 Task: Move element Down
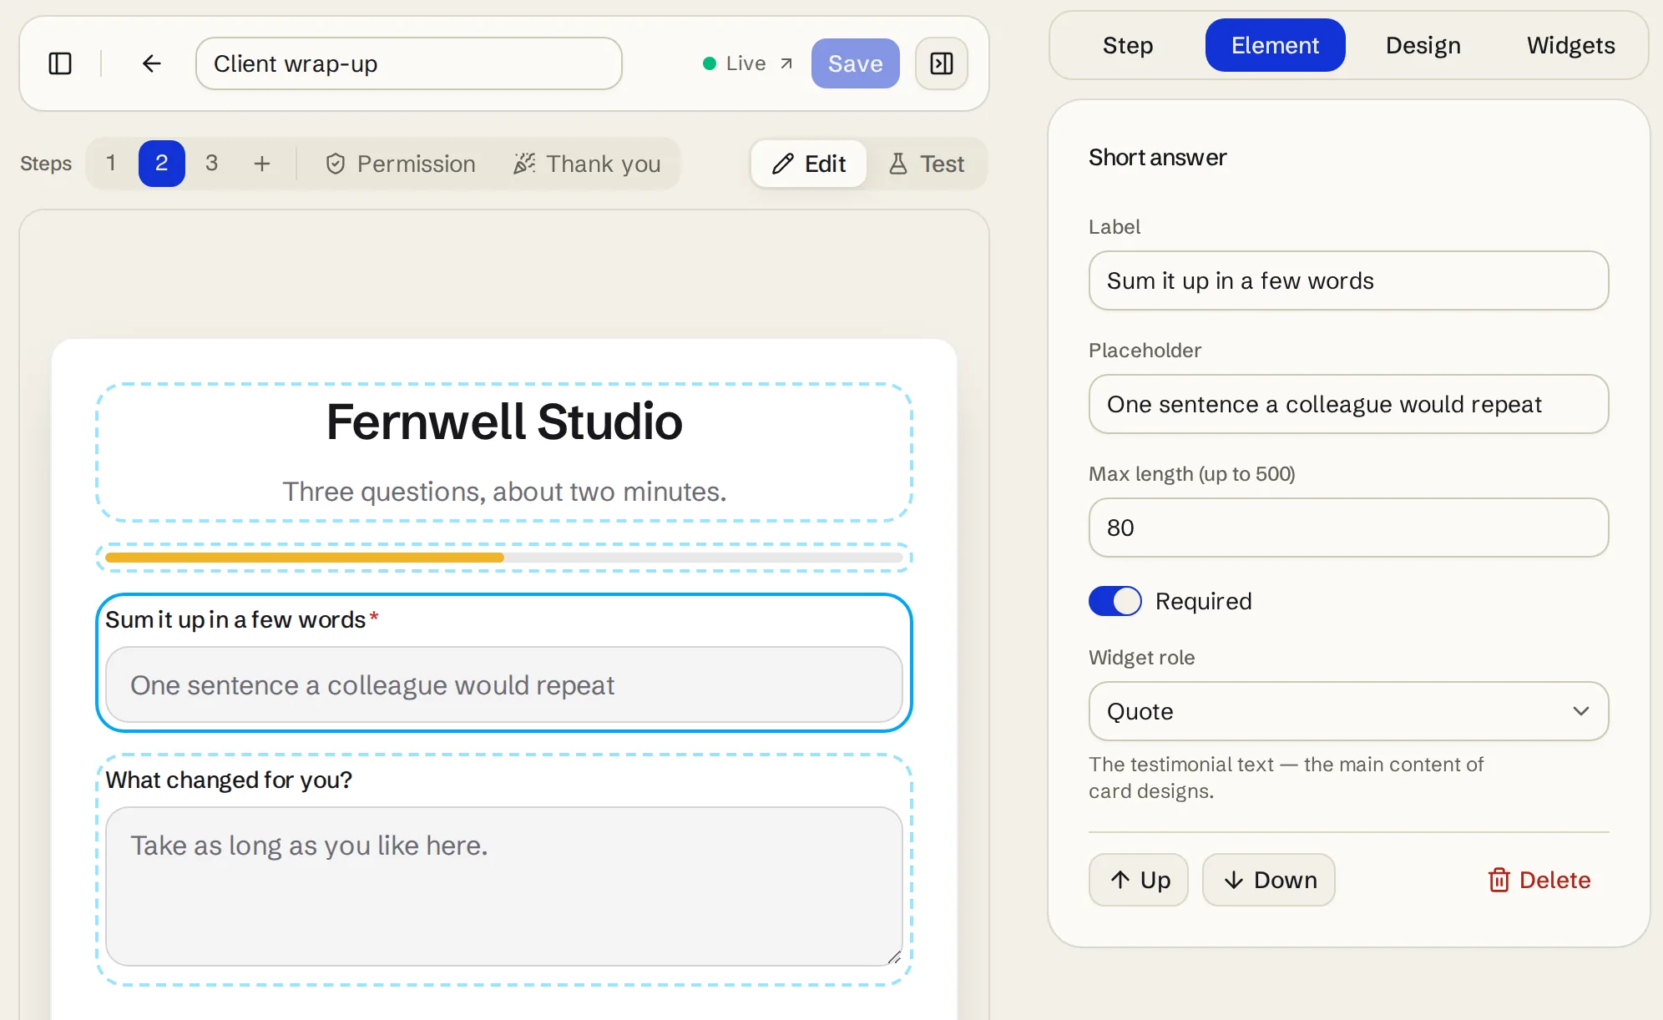pos(1269,880)
